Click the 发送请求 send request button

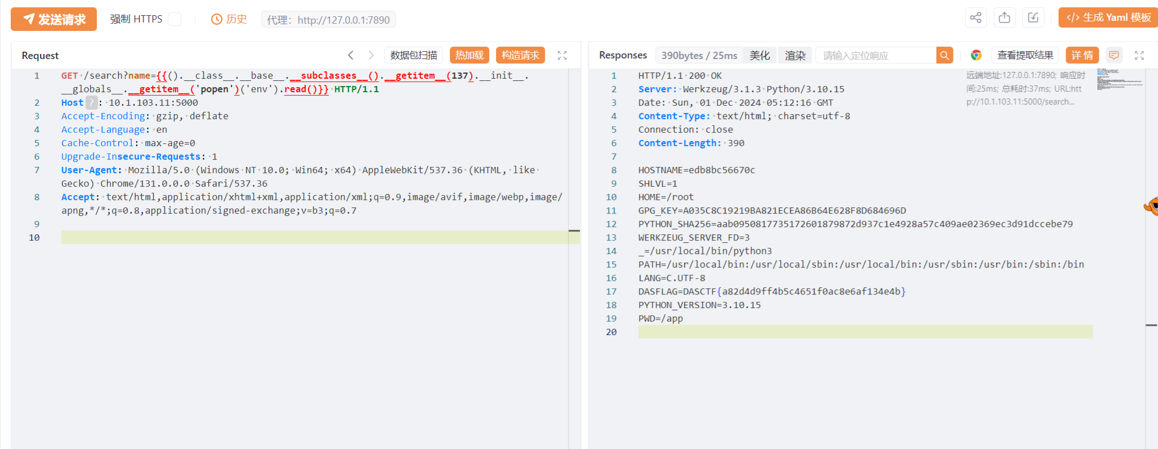coord(53,19)
